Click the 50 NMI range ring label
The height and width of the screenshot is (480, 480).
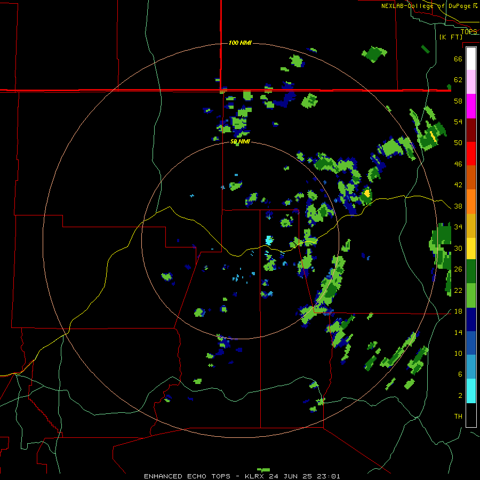[x=240, y=142]
